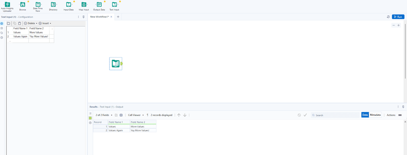Import file via folder icon

[x=9, y=23]
